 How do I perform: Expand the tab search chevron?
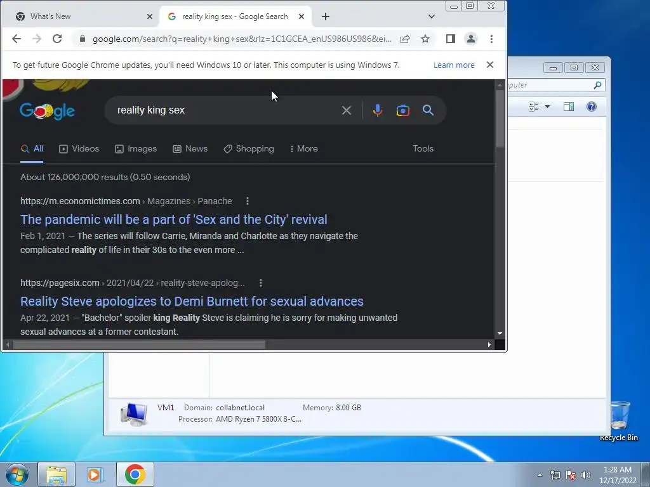432,16
